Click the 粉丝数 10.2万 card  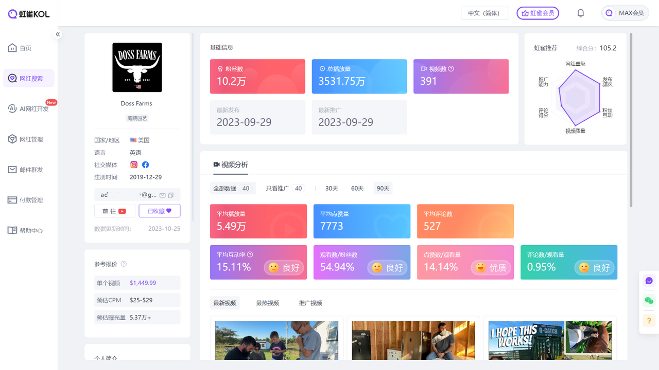coord(257,77)
